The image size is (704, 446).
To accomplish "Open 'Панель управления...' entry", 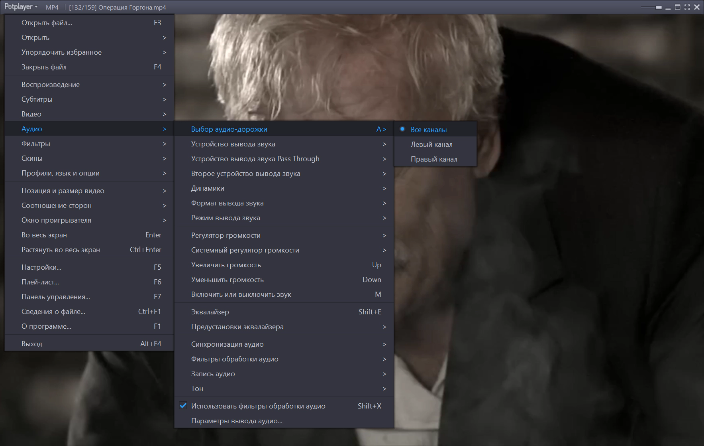I will pos(89,297).
